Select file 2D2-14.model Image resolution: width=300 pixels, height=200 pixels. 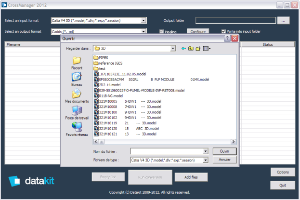[x=107, y=85]
